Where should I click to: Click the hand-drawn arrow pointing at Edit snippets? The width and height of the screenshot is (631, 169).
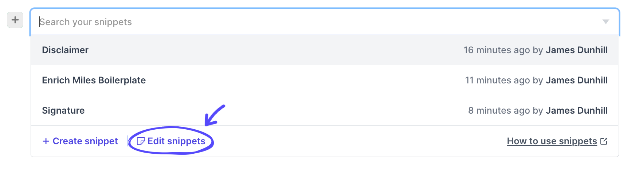coord(215,115)
